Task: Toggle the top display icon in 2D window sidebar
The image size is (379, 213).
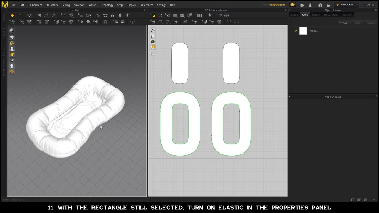Action: tap(153, 30)
